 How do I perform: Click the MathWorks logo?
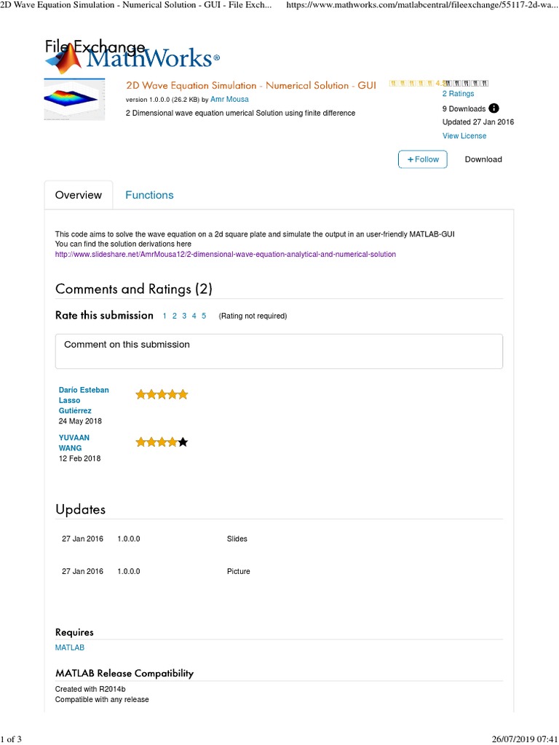(x=131, y=57)
